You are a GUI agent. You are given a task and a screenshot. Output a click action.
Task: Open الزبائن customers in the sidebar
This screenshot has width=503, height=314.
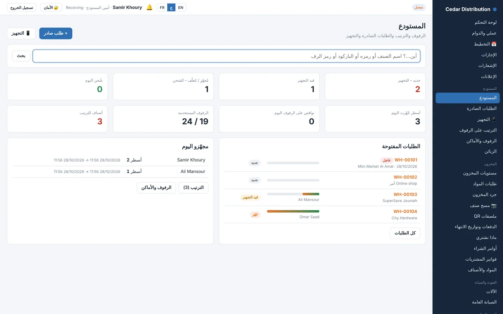[468, 151]
